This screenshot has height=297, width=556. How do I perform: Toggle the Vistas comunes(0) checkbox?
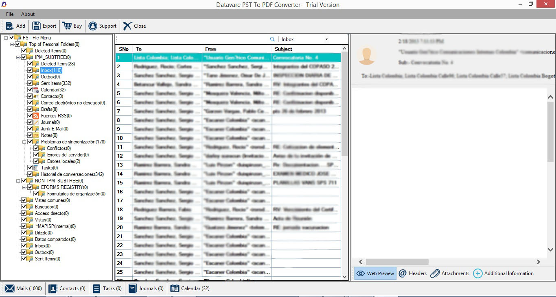[x=24, y=200]
